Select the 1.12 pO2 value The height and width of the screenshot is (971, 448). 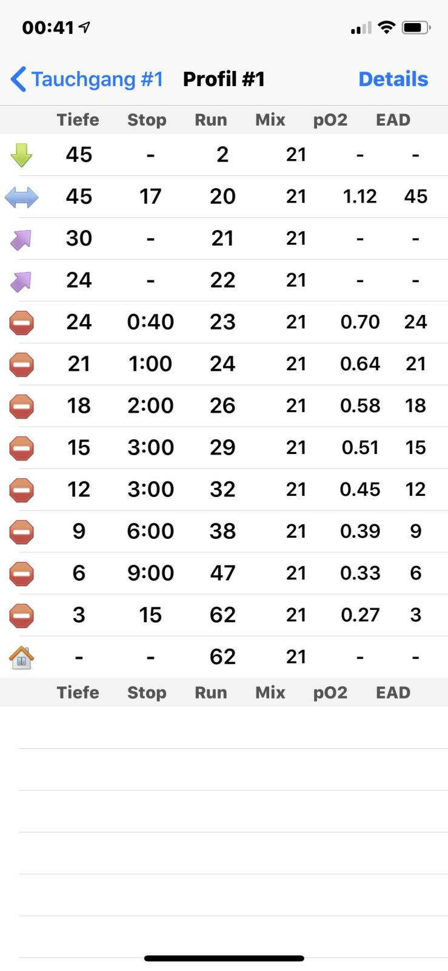tap(359, 196)
